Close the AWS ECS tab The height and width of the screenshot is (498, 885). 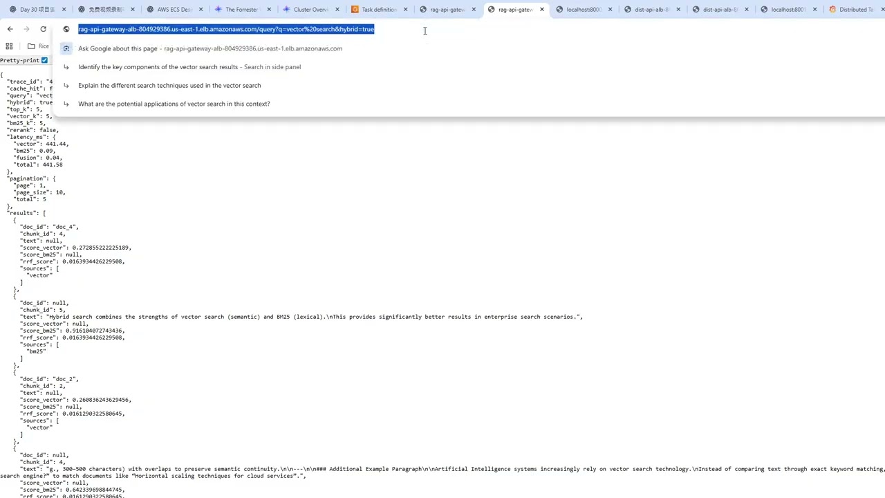pos(201,10)
